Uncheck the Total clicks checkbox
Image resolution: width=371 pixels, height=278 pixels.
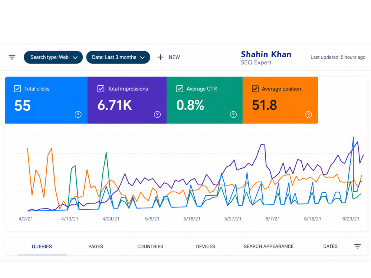(x=17, y=89)
